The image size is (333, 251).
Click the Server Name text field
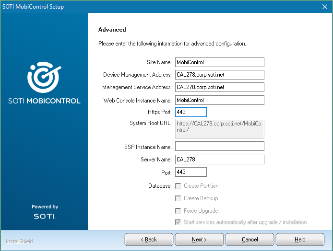[219, 160]
